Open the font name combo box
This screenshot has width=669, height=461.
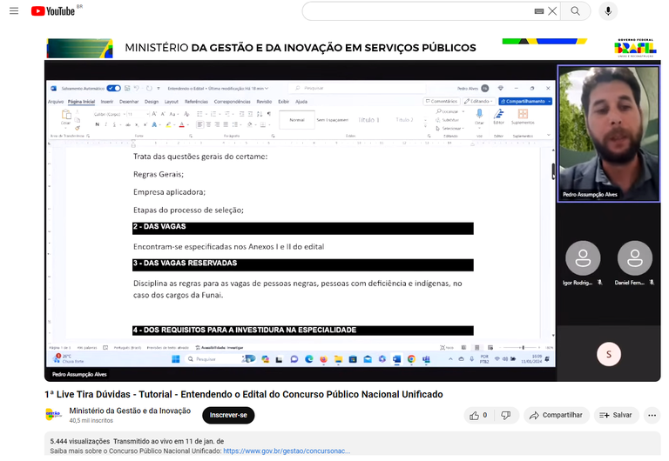[x=109, y=114]
